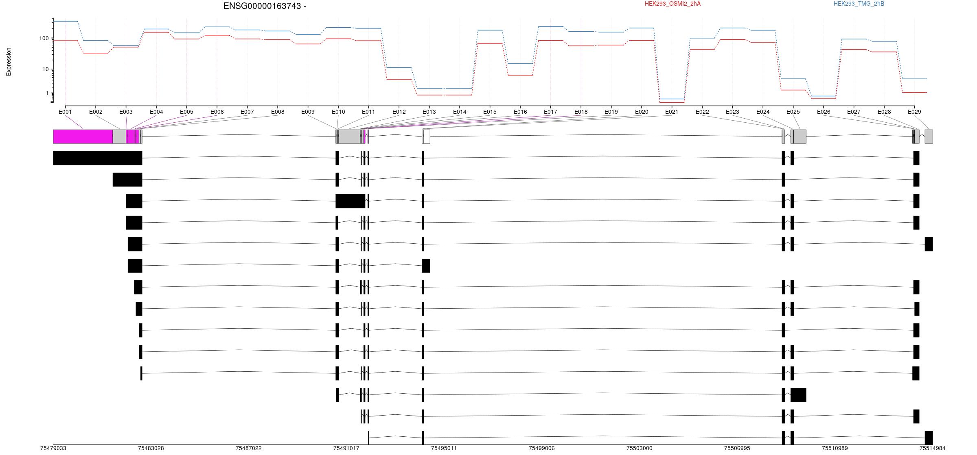Viewport: 977px width, 455px height.
Task: Click exon label E016
Action: click(x=520, y=112)
